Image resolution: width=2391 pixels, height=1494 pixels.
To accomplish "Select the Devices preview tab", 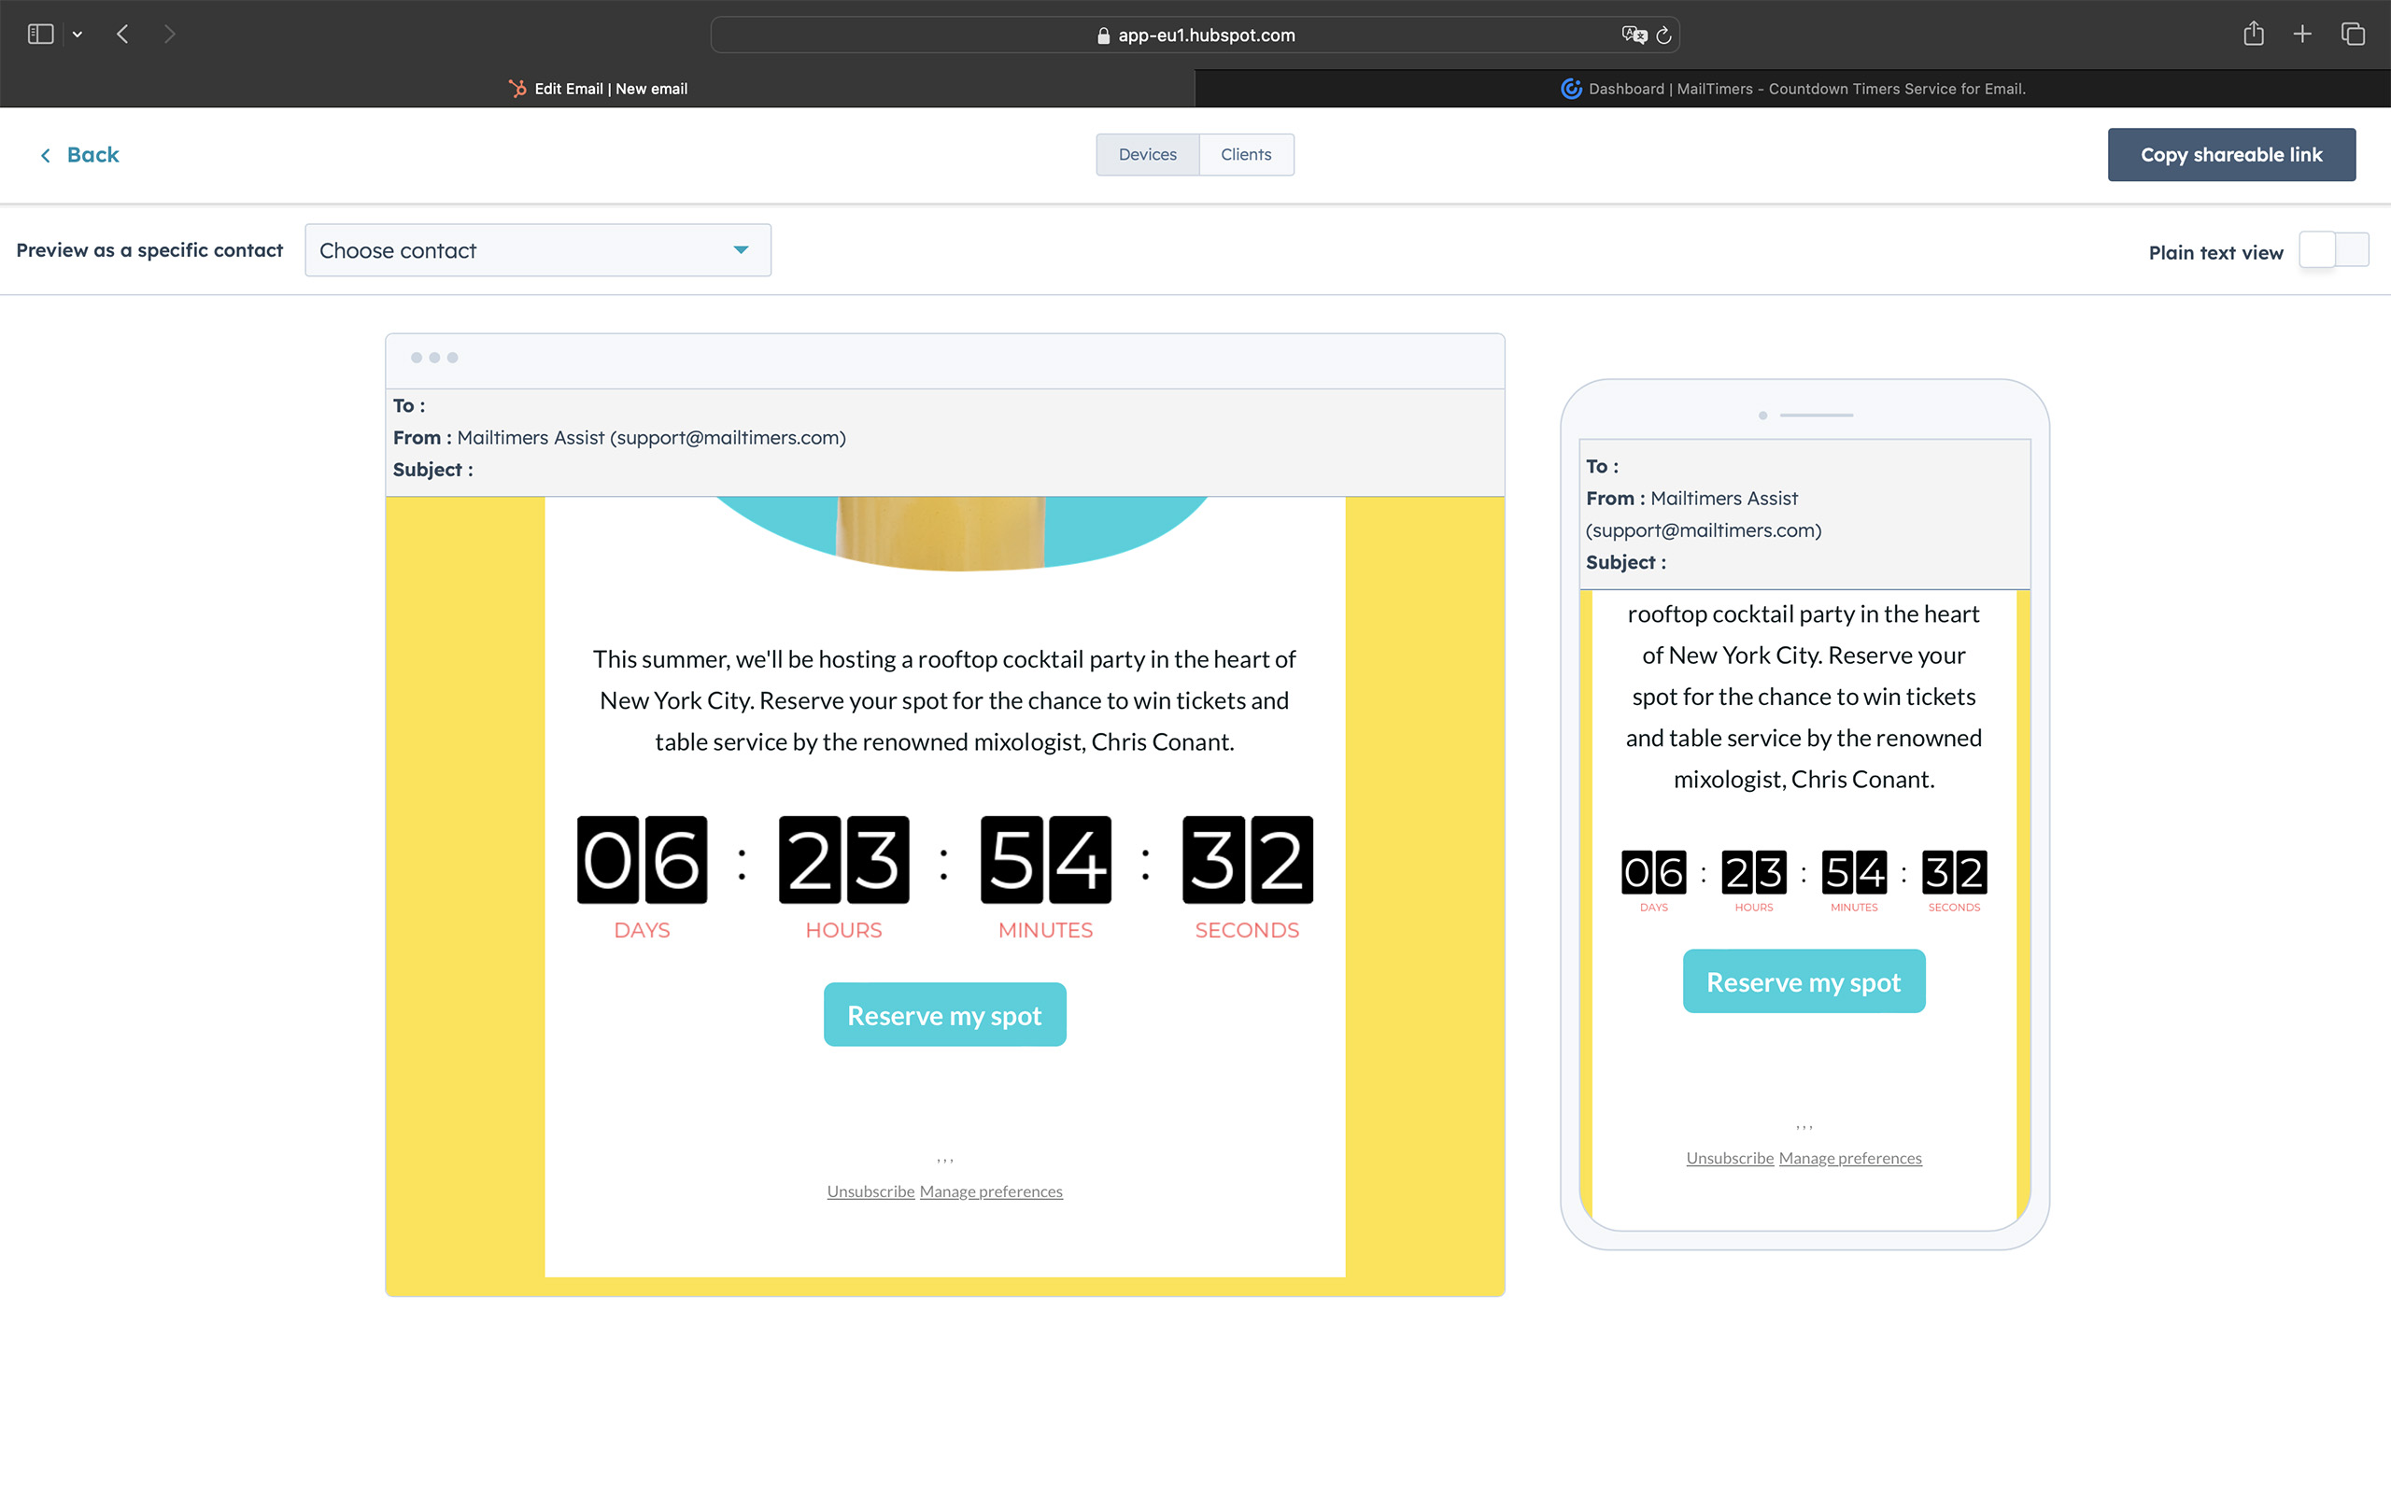I will tap(1147, 155).
